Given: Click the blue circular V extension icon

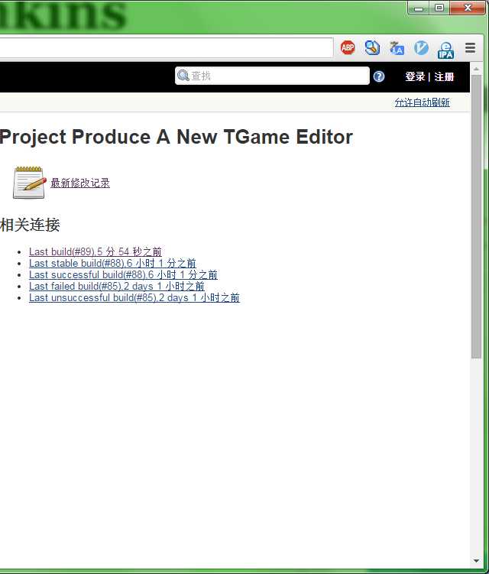Looking at the screenshot, I should [x=421, y=48].
